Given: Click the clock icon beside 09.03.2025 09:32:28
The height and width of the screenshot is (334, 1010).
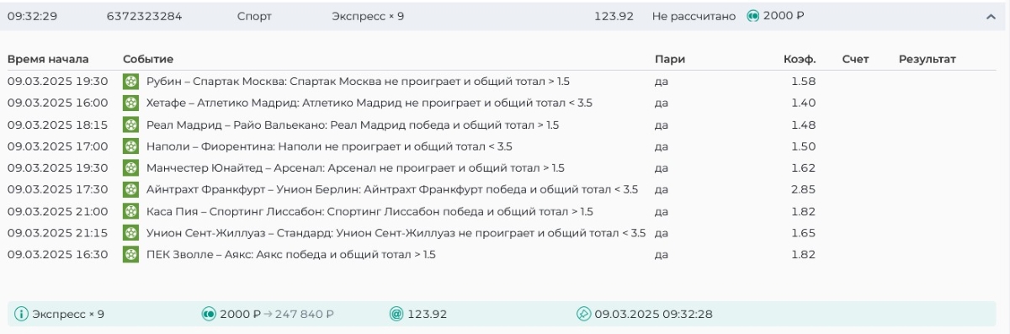Looking at the screenshot, I should tap(583, 314).
